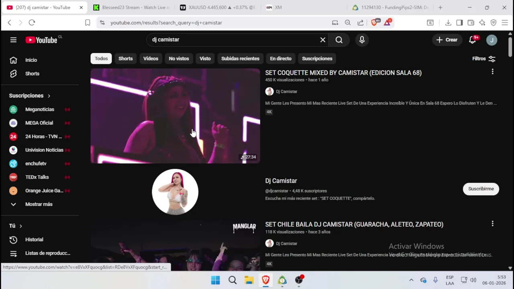Viewport: 514px width, 289px height.
Task: Expand the Tú section header
Action: (15, 226)
